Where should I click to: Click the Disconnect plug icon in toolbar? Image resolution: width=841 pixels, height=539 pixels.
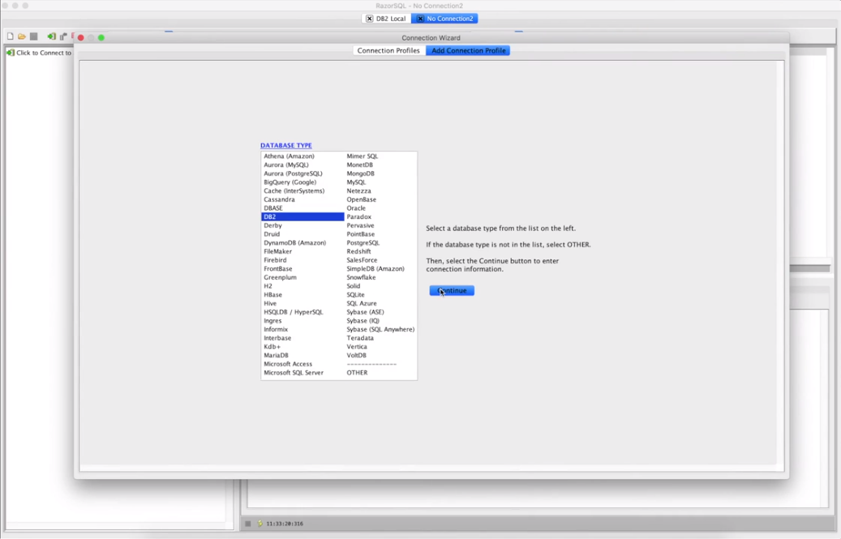63,36
